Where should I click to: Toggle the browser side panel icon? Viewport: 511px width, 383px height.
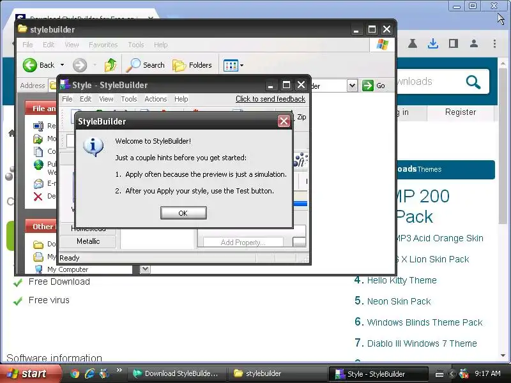pyautogui.click(x=454, y=43)
